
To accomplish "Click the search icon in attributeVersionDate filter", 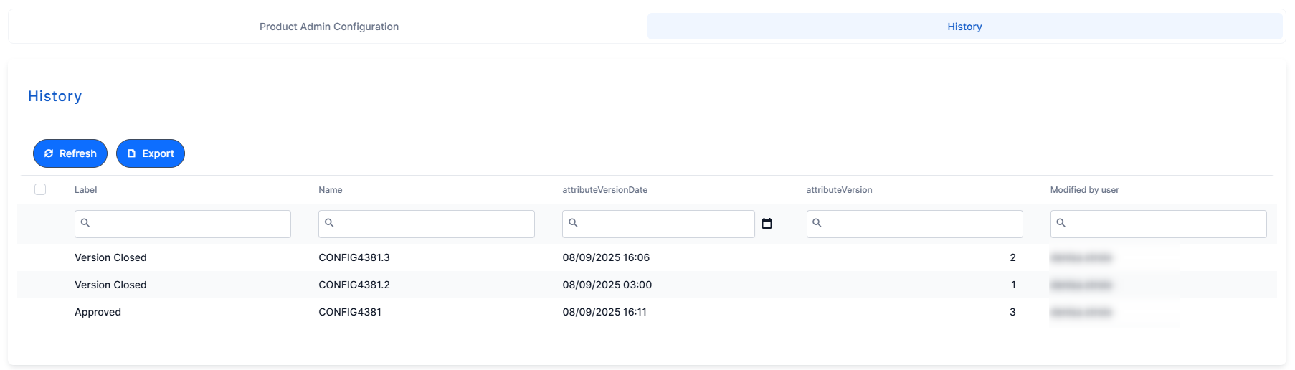I will [x=573, y=223].
